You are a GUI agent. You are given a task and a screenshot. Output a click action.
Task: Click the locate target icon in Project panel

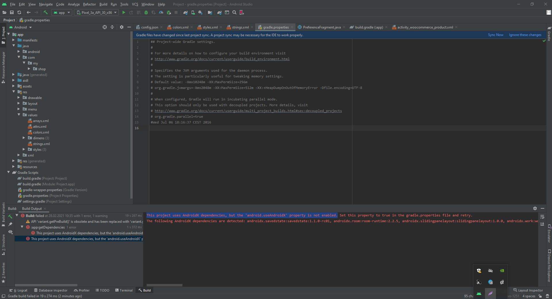105,27
